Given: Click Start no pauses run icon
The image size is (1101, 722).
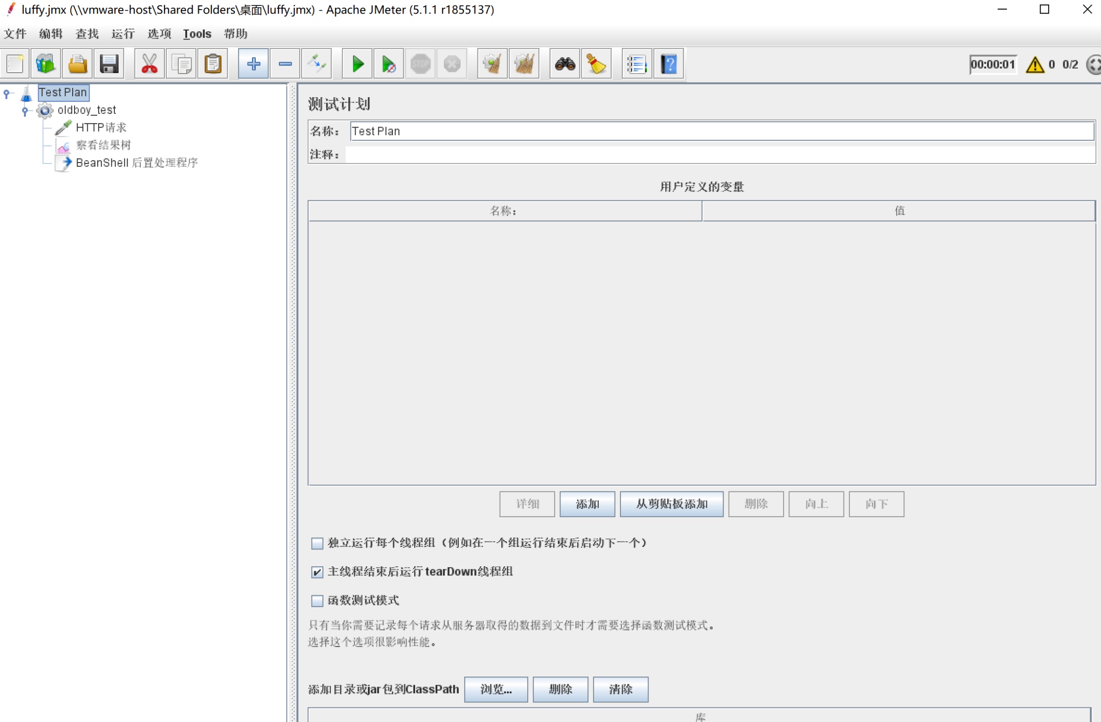Looking at the screenshot, I should point(388,64).
